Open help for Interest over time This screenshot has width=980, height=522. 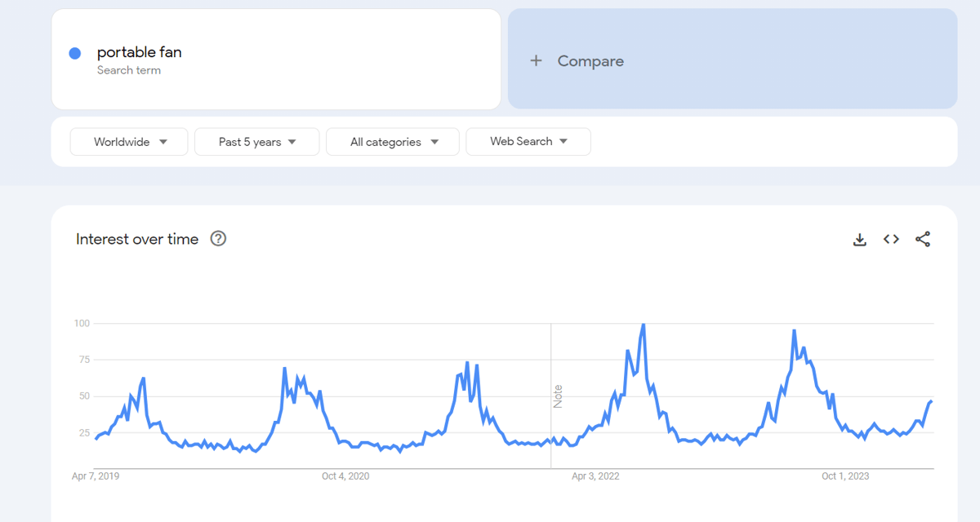(218, 239)
